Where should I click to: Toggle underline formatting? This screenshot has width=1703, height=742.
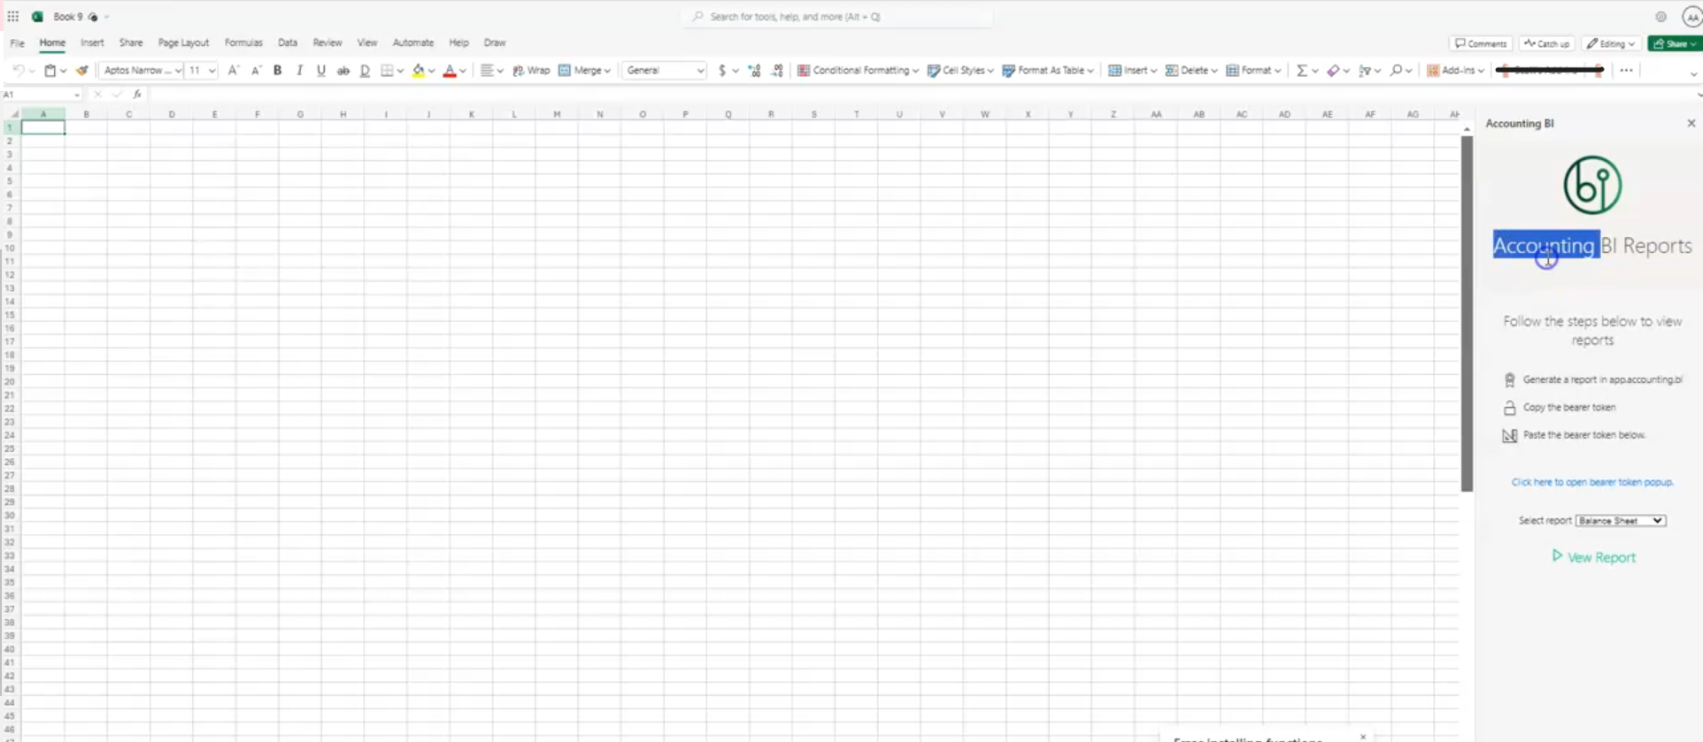320,71
